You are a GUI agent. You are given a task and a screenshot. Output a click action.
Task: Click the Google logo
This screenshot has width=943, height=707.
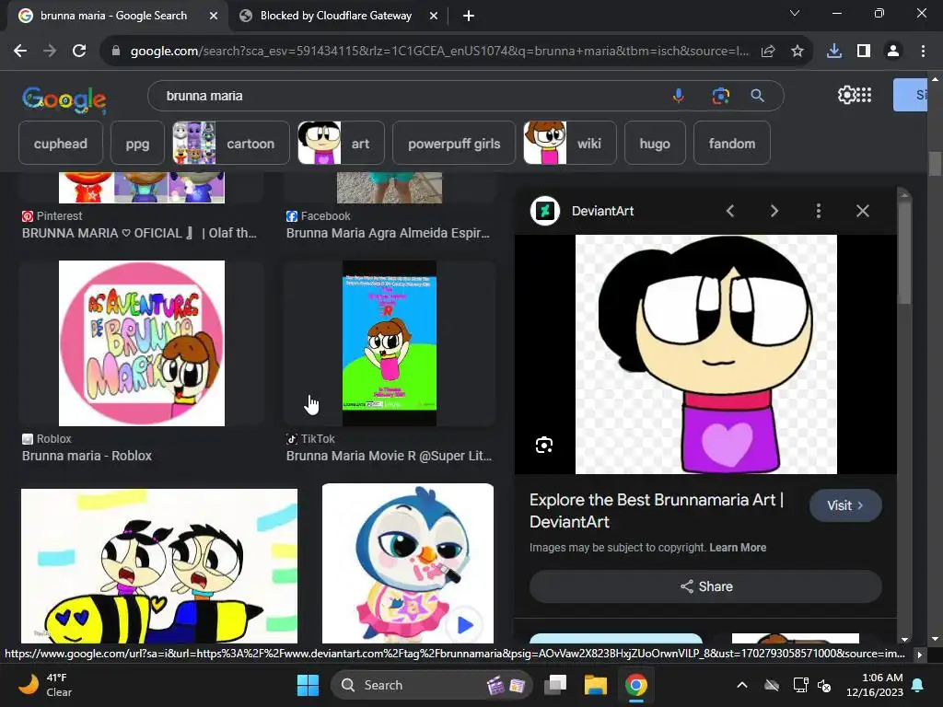(64, 99)
